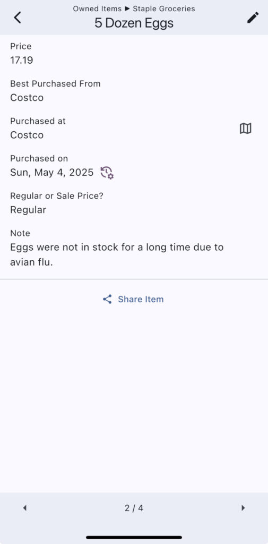Tap Best Purchased From Costco value
This screenshot has height=544, width=268.
(27, 98)
